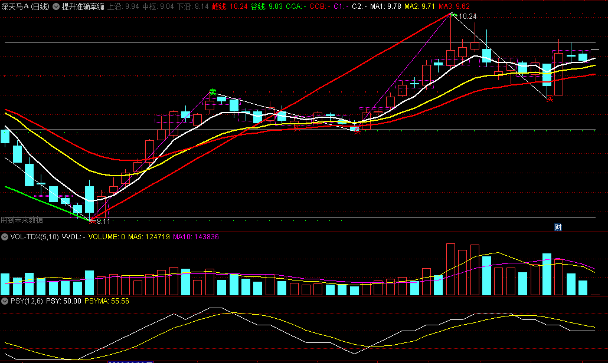
Task: Click the VVOL: - label
Action: (73, 237)
